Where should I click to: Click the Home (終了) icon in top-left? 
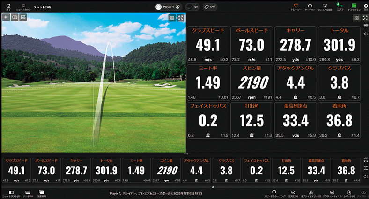pos(8,7)
